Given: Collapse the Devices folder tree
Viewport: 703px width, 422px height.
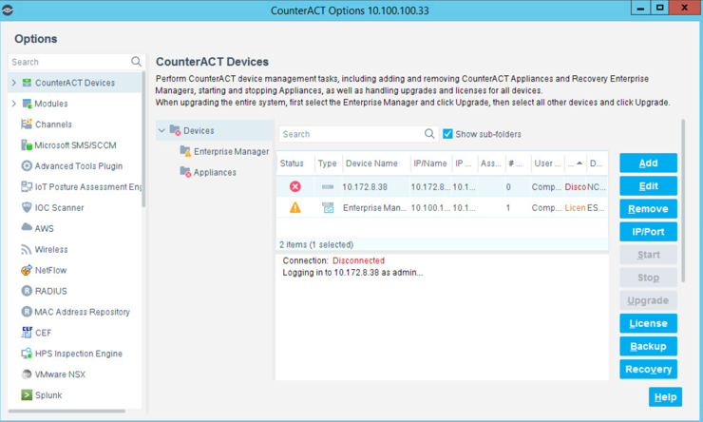Looking at the screenshot, I should [161, 130].
